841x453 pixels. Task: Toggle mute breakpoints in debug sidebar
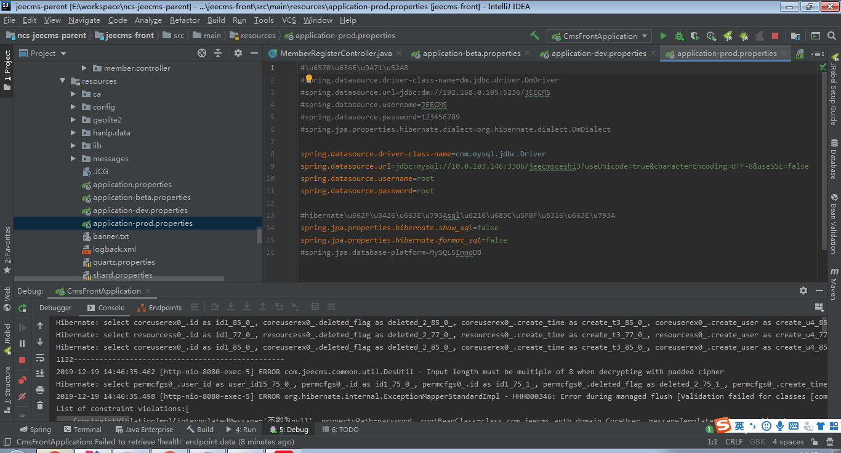22,396
